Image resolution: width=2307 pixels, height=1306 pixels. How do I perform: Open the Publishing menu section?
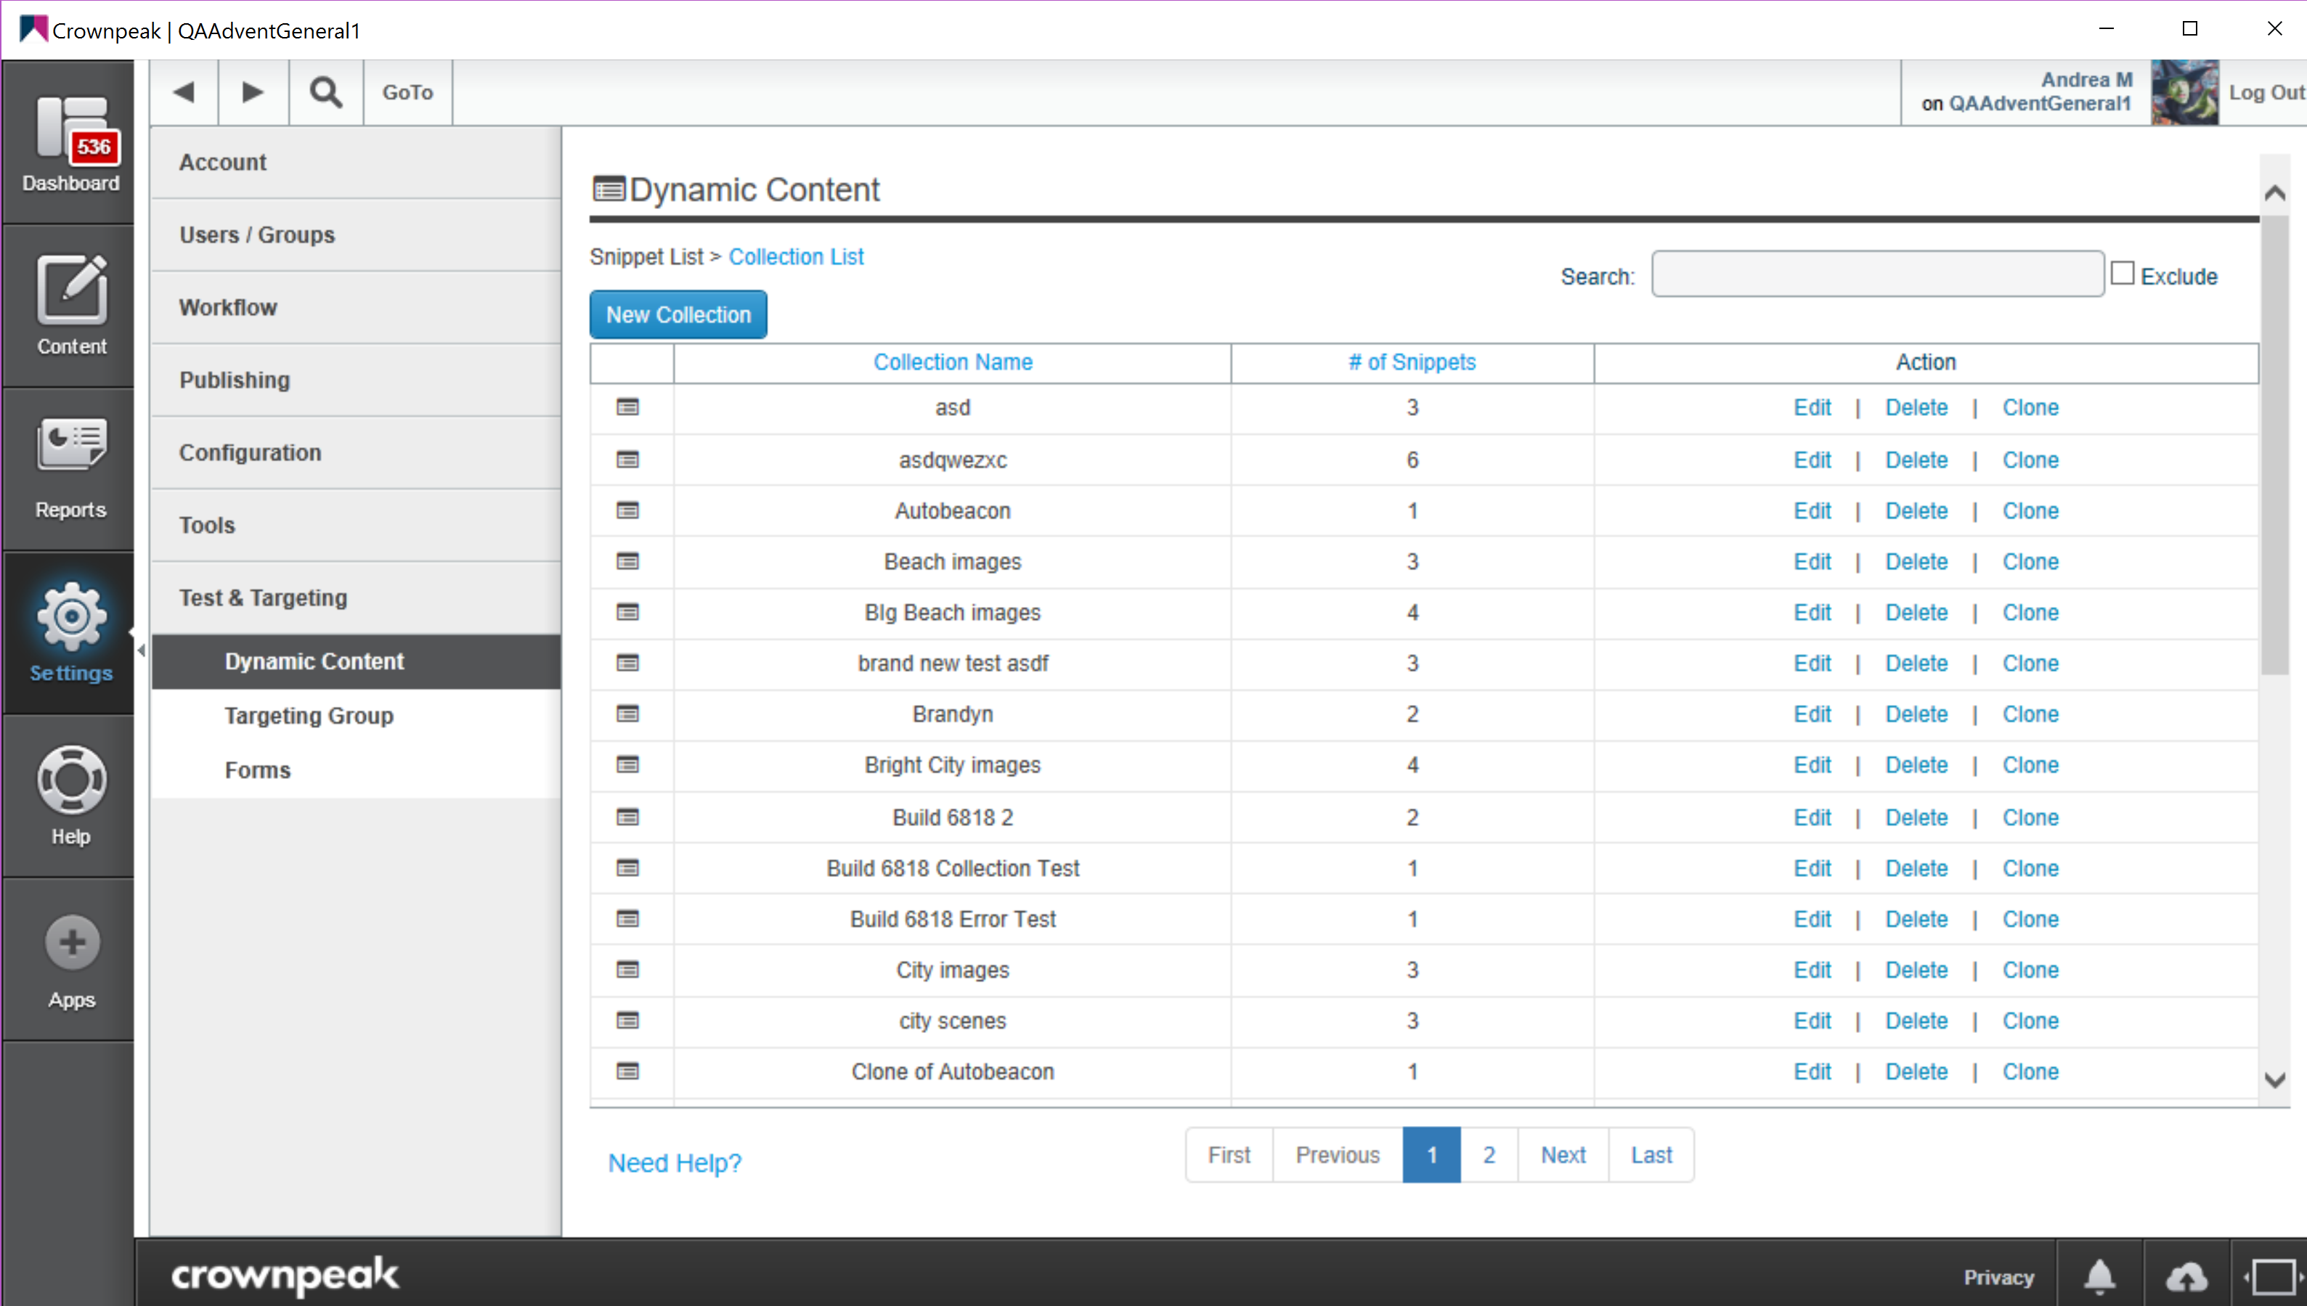pos(356,380)
